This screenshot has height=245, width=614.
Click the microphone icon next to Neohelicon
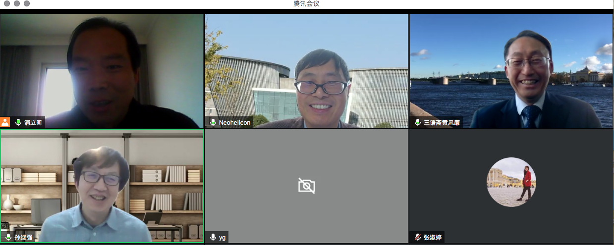(213, 122)
